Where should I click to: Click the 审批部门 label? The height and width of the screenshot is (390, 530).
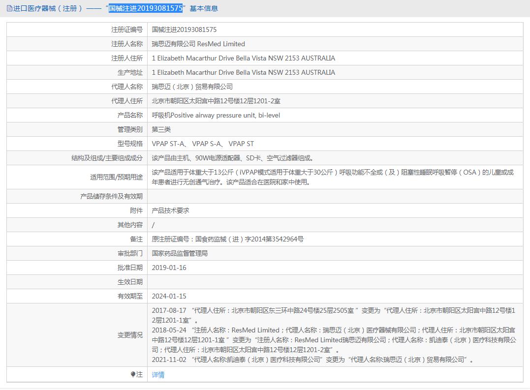pyautogui.click(x=130, y=253)
